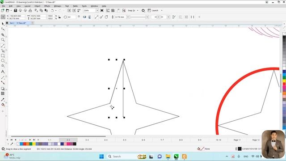Choose the Crop tool
The image size is (286, 161).
pos(3,35)
